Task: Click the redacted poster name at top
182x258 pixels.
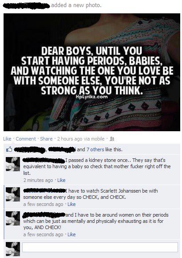Action: click(27, 6)
